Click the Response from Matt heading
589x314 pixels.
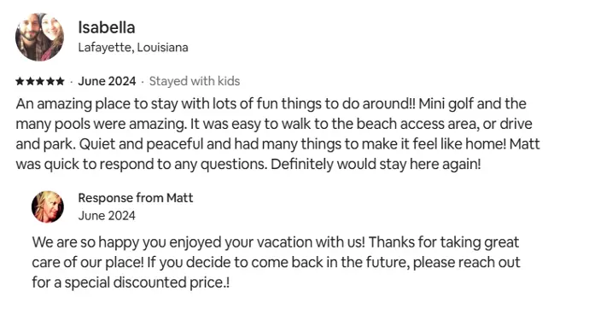click(x=136, y=198)
